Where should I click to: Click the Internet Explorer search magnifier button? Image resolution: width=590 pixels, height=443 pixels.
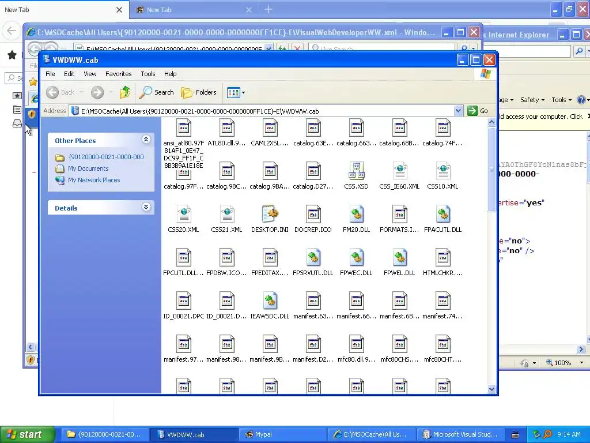click(580, 51)
